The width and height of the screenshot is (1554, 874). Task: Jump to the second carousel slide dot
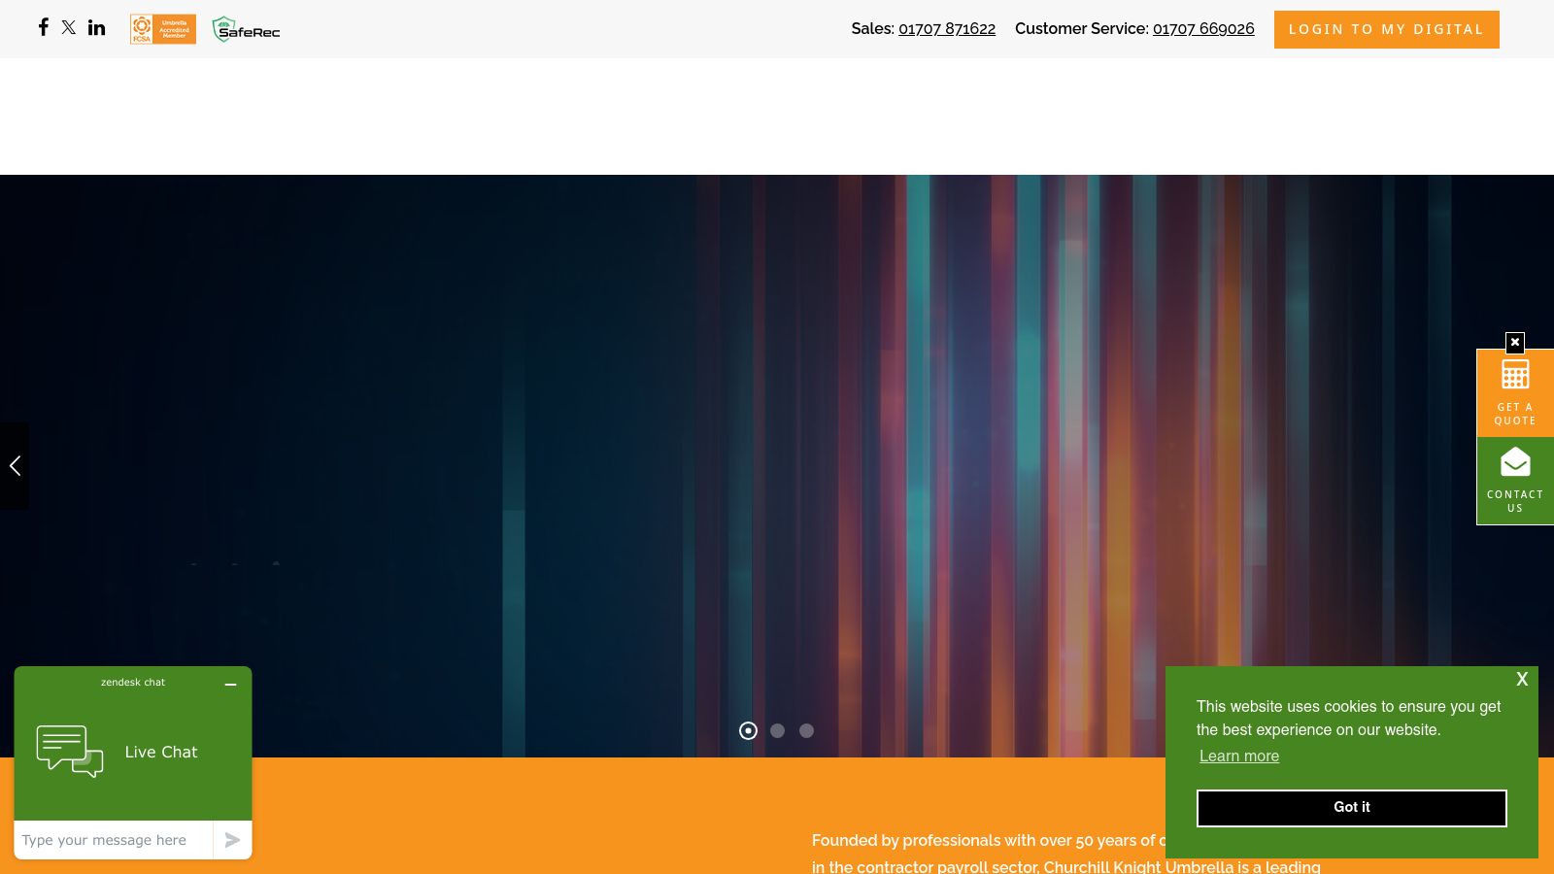coord(777,730)
